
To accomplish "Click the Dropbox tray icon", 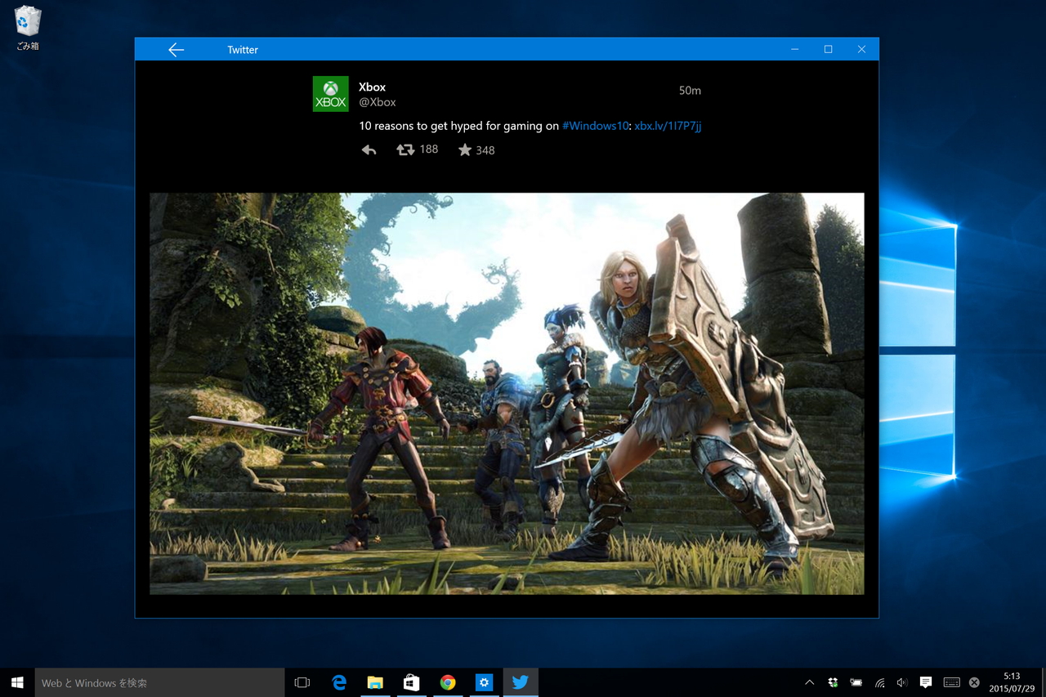I will [x=833, y=682].
